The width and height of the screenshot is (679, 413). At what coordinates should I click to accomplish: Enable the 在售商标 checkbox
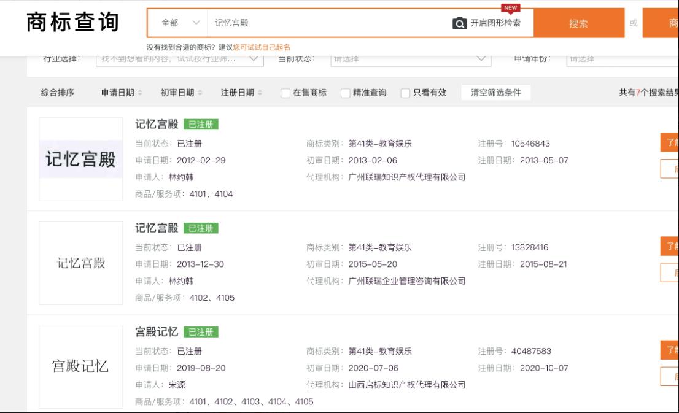pyautogui.click(x=285, y=93)
